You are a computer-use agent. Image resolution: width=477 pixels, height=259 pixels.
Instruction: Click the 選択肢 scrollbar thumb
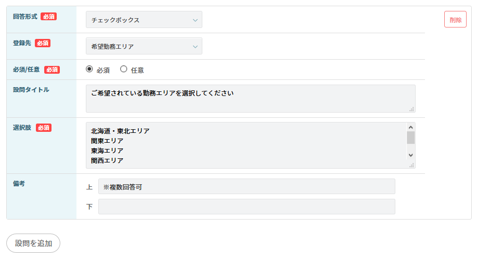coord(410,138)
